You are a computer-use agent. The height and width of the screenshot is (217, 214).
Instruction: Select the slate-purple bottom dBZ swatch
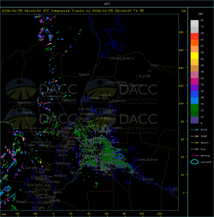pyautogui.click(x=194, y=120)
